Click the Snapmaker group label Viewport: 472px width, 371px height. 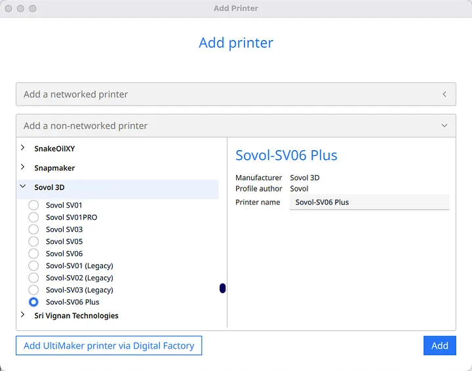[x=54, y=168]
